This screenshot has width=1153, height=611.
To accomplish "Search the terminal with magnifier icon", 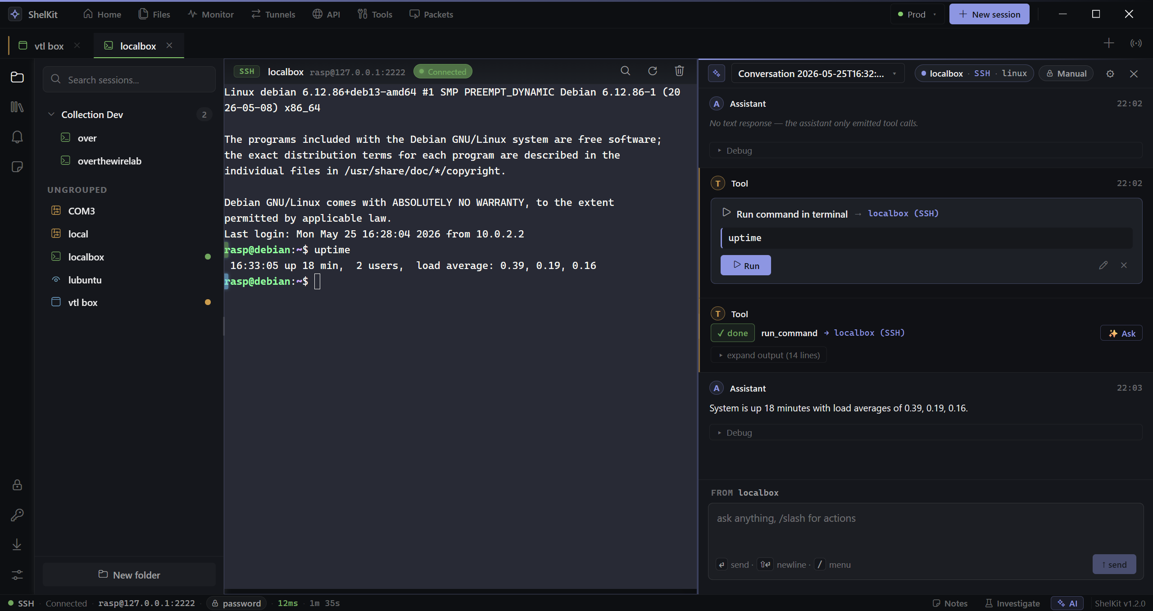I will (625, 71).
